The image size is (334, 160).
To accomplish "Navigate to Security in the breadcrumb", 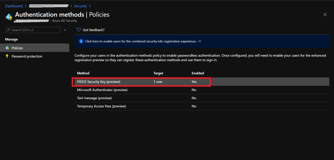I will tap(80, 6).
